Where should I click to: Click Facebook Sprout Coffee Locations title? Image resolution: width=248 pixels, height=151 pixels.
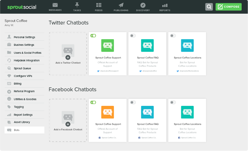coord(187,124)
